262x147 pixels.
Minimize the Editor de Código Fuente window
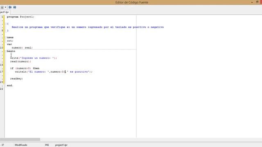252,2
